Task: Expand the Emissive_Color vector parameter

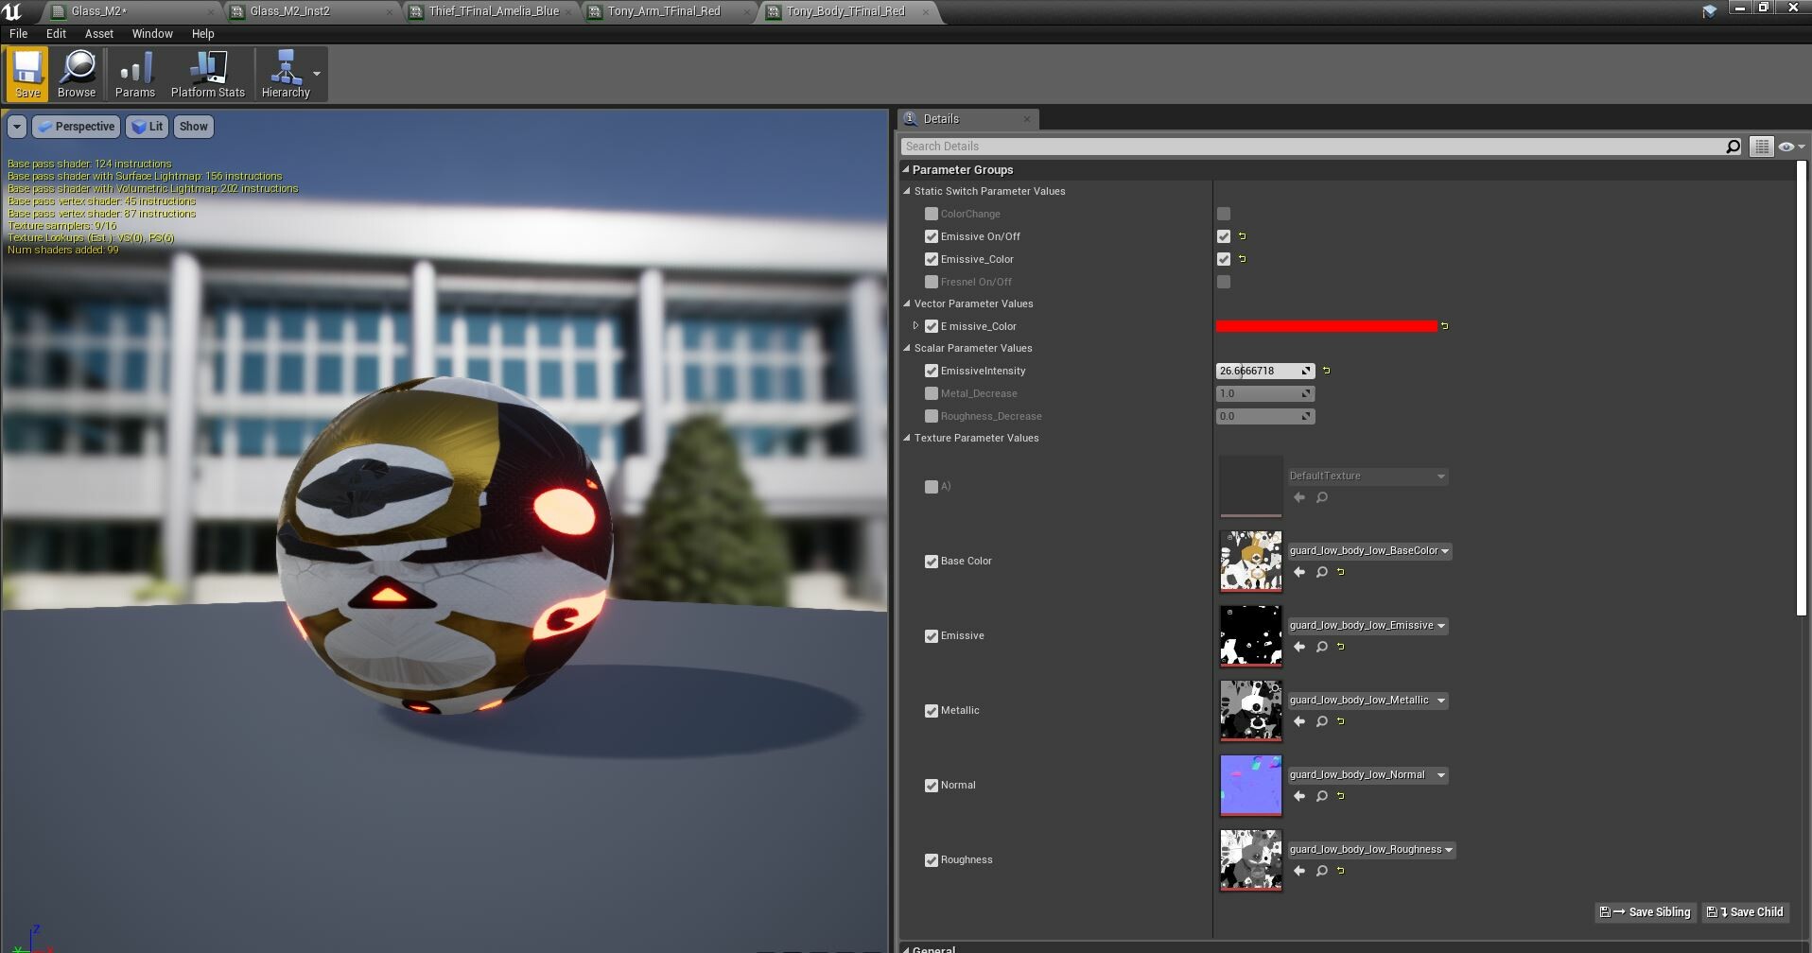Action: (x=915, y=326)
